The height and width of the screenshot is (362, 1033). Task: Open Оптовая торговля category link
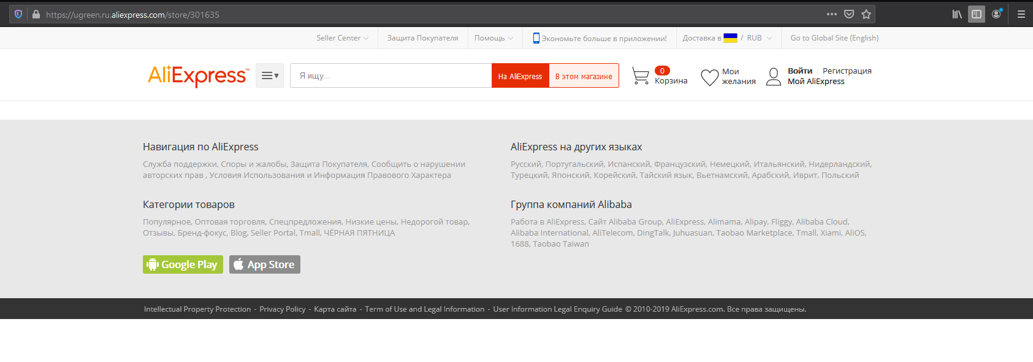pos(230,222)
